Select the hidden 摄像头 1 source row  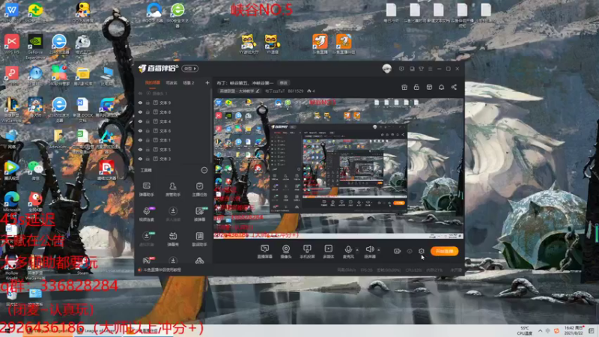174,93
